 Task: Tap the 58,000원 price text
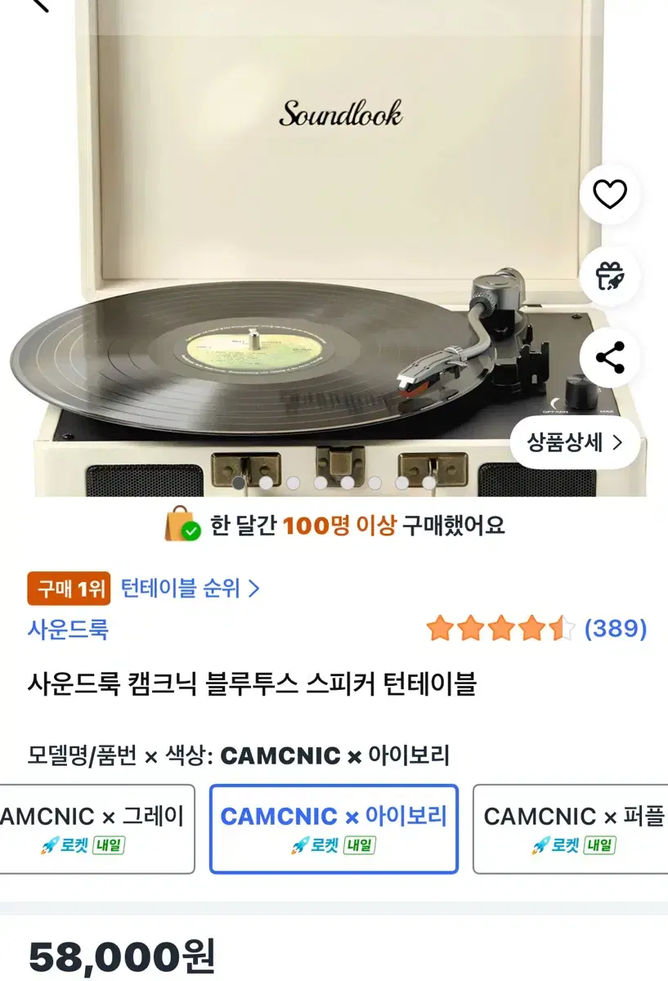coord(122,956)
